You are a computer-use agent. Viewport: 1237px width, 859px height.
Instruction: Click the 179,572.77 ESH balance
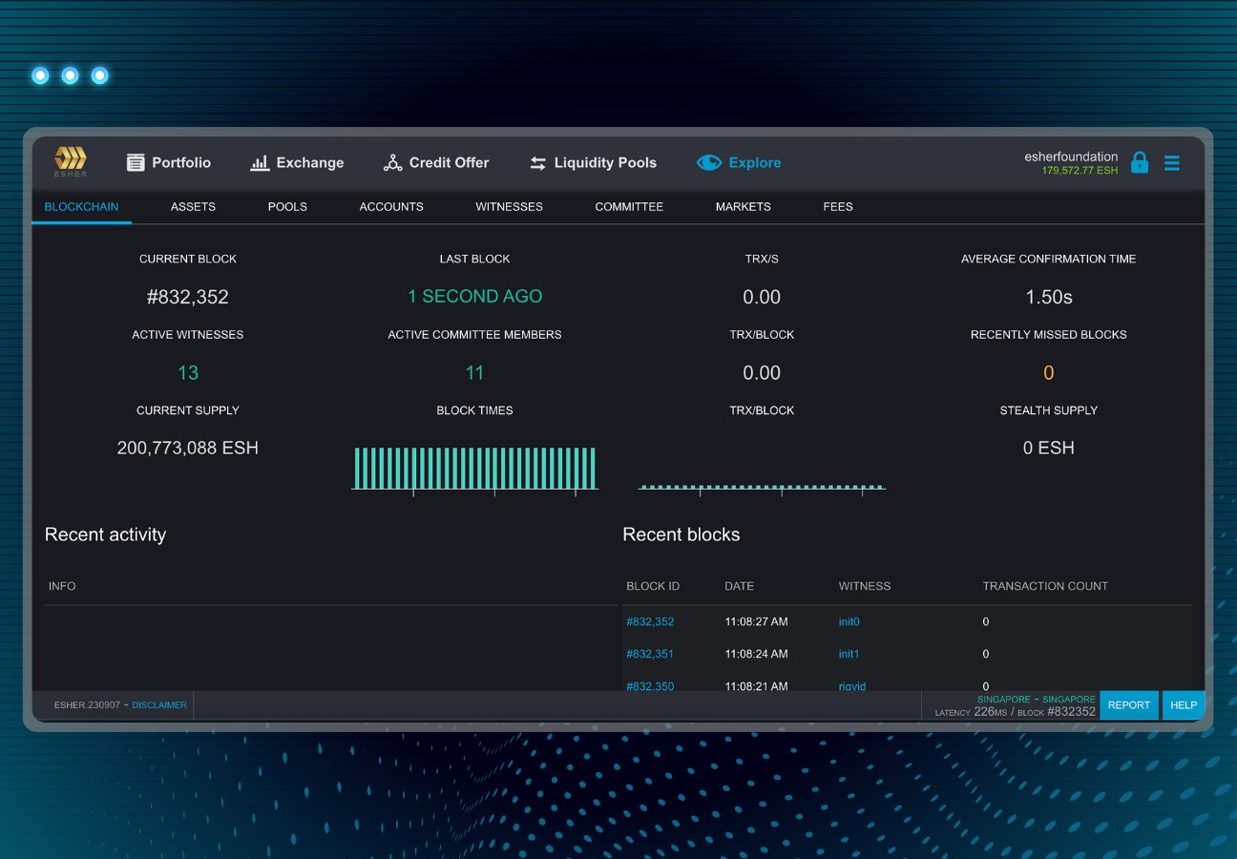[x=1080, y=171]
